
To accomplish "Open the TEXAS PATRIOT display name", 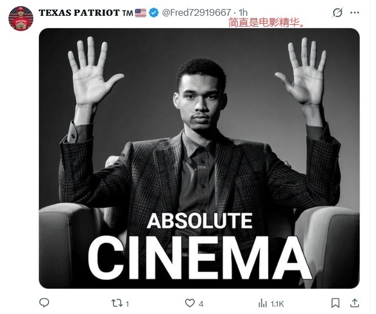I will click(79, 13).
